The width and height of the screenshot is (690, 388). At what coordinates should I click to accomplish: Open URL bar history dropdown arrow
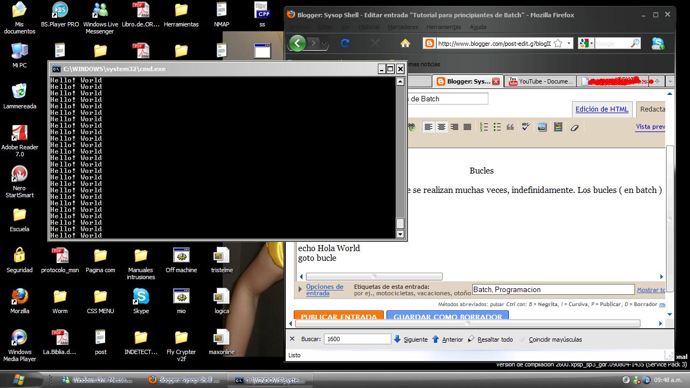pyautogui.click(x=569, y=44)
